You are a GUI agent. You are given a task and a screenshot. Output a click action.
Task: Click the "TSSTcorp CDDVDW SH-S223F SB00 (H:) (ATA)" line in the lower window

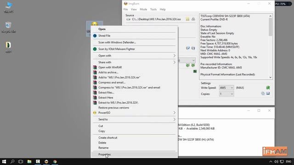point(196,139)
